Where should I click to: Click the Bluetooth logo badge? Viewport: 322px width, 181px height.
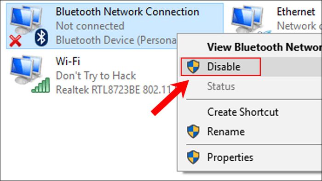pos(41,37)
